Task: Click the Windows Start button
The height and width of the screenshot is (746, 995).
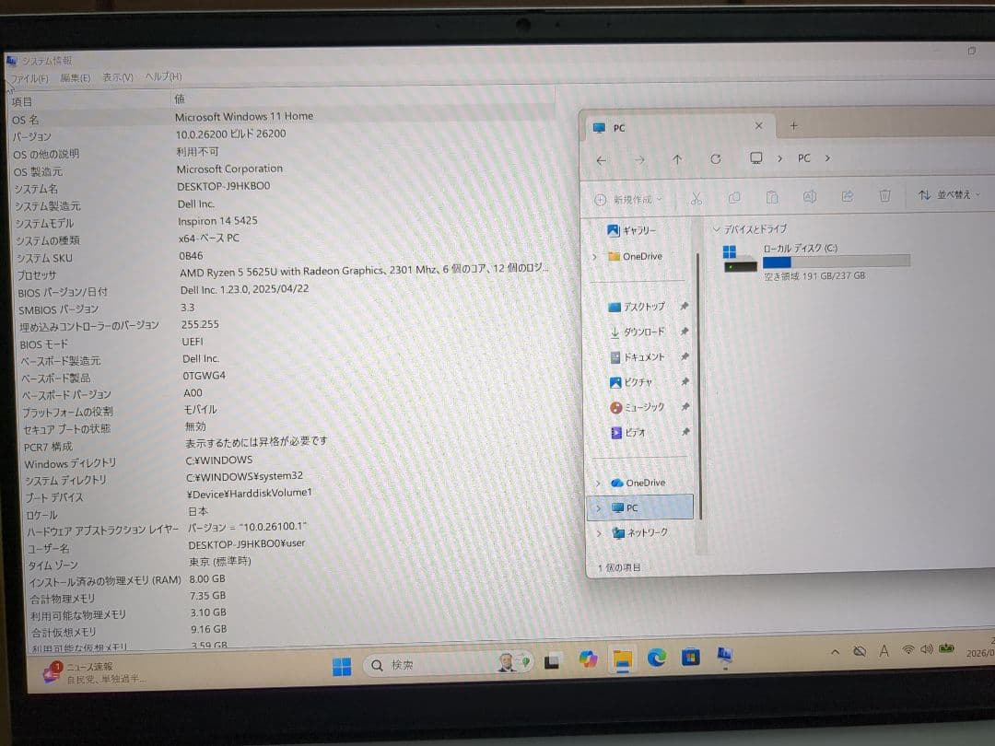Action: [x=342, y=666]
